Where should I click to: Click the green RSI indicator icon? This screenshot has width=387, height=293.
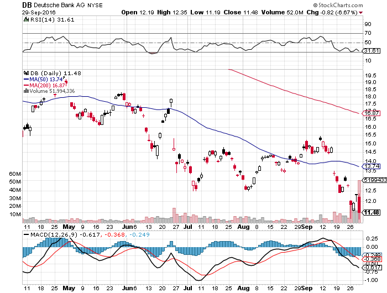point(26,19)
